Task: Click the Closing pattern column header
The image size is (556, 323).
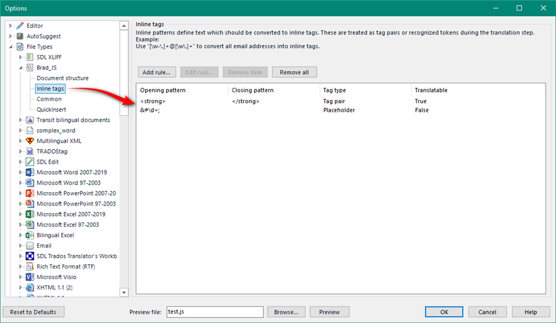Action: pos(274,90)
